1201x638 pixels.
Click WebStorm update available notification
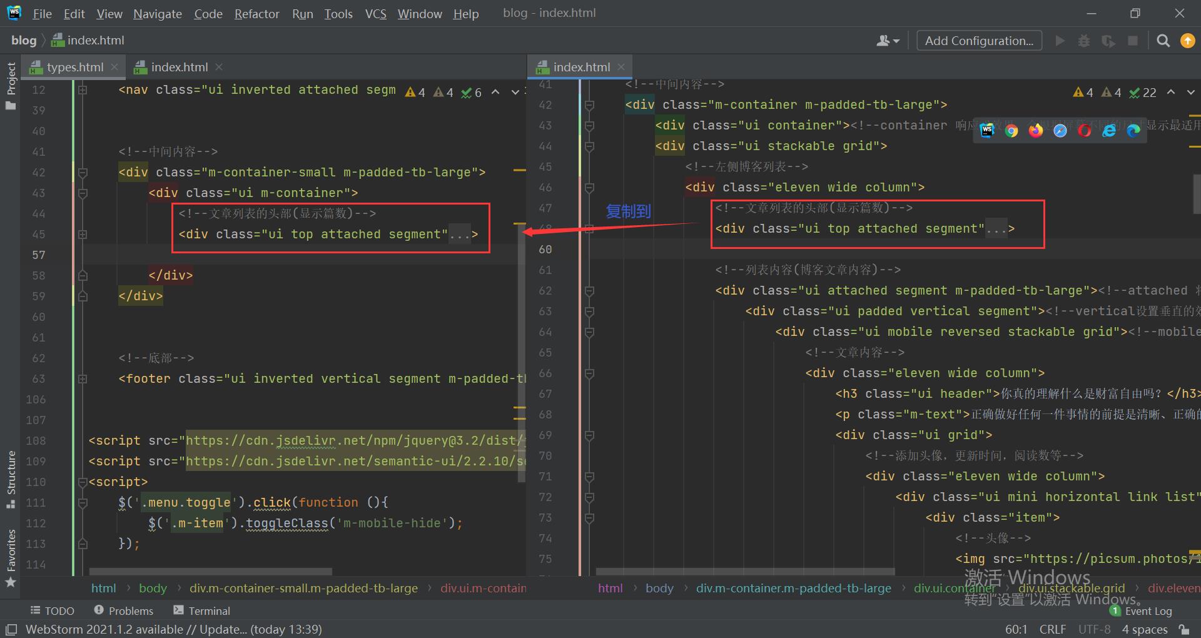point(174,629)
